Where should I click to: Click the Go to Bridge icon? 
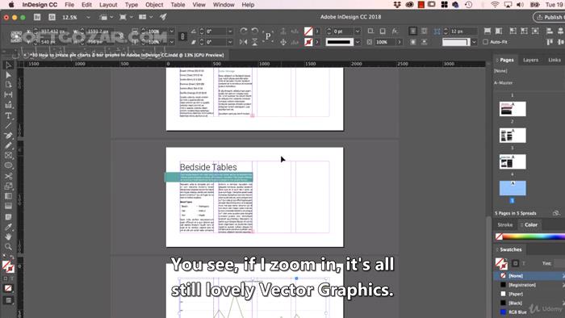point(37,17)
